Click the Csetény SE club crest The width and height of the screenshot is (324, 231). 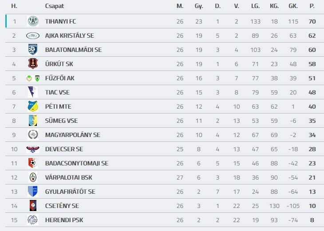(x=33, y=206)
